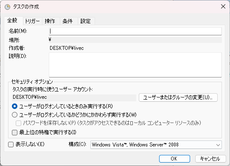Click the 名前(M): label
Viewport: 230px width, 166px height.
(x=18, y=31)
